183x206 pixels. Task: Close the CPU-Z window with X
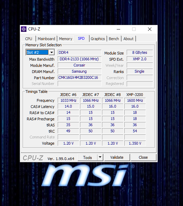[x=150, y=29]
